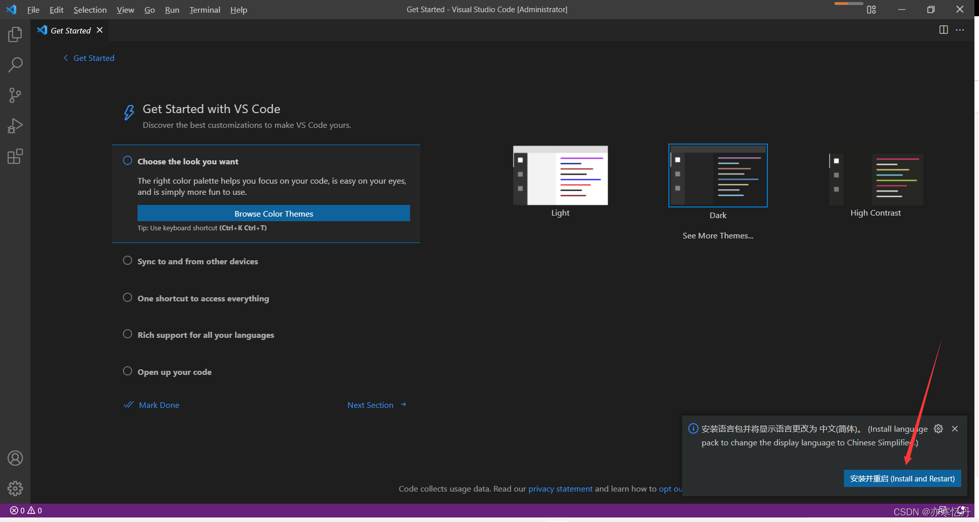Screen dimensions: 979x522
Task: Expand 'Sync to and from other devices' section
Action: tap(197, 262)
